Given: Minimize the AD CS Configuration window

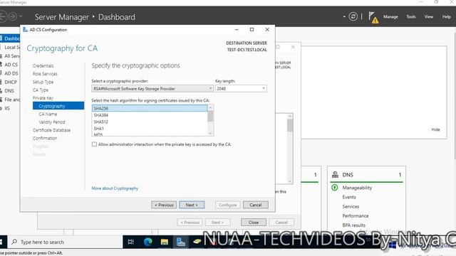Looking at the screenshot, I should [237, 30].
